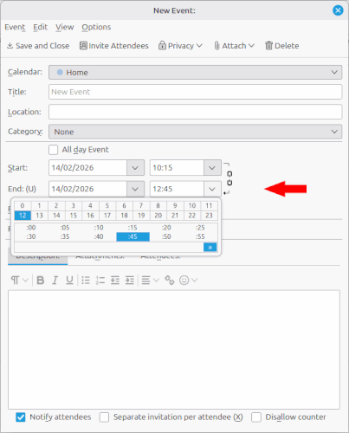The width and height of the screenshot is (349, 433).
Task: Check Disallow counter option
Action: tap(256, 417)
